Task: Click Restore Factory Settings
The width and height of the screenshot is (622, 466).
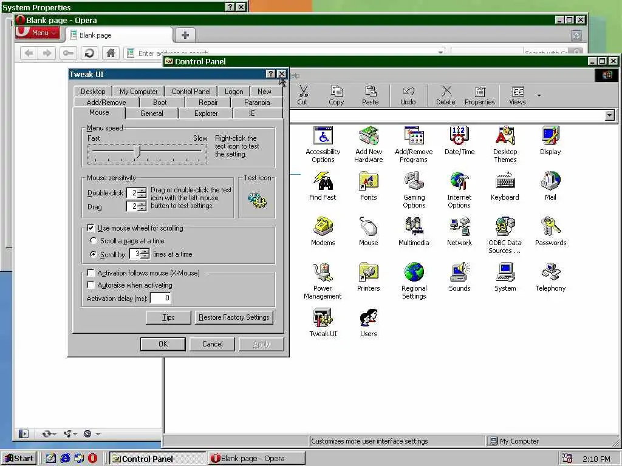Action: point(234,317)
